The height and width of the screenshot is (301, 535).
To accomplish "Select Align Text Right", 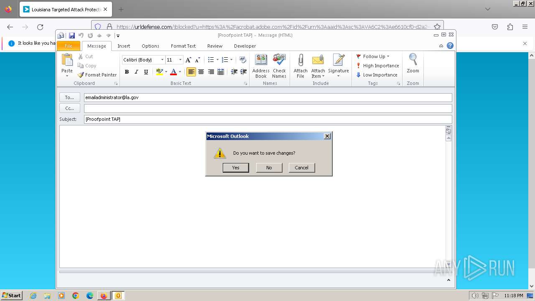I will point(211,72).
